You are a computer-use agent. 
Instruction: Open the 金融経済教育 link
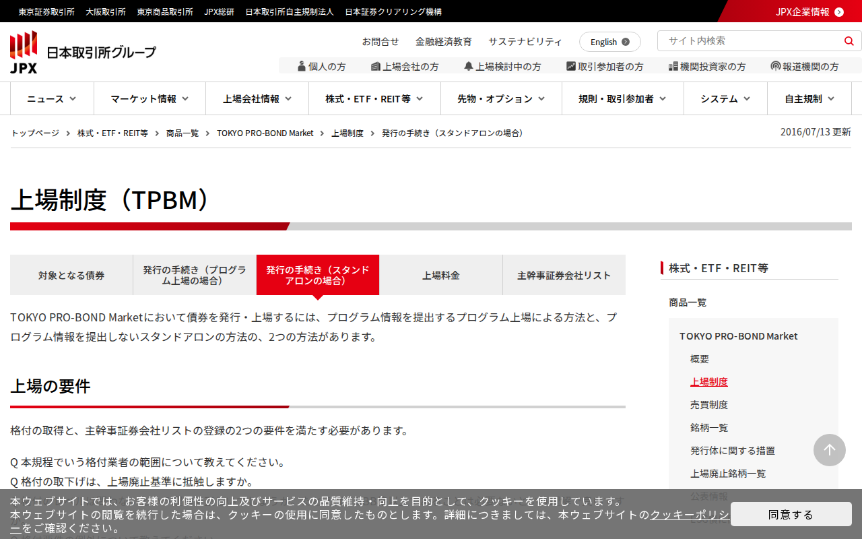[x=444, y=41]
